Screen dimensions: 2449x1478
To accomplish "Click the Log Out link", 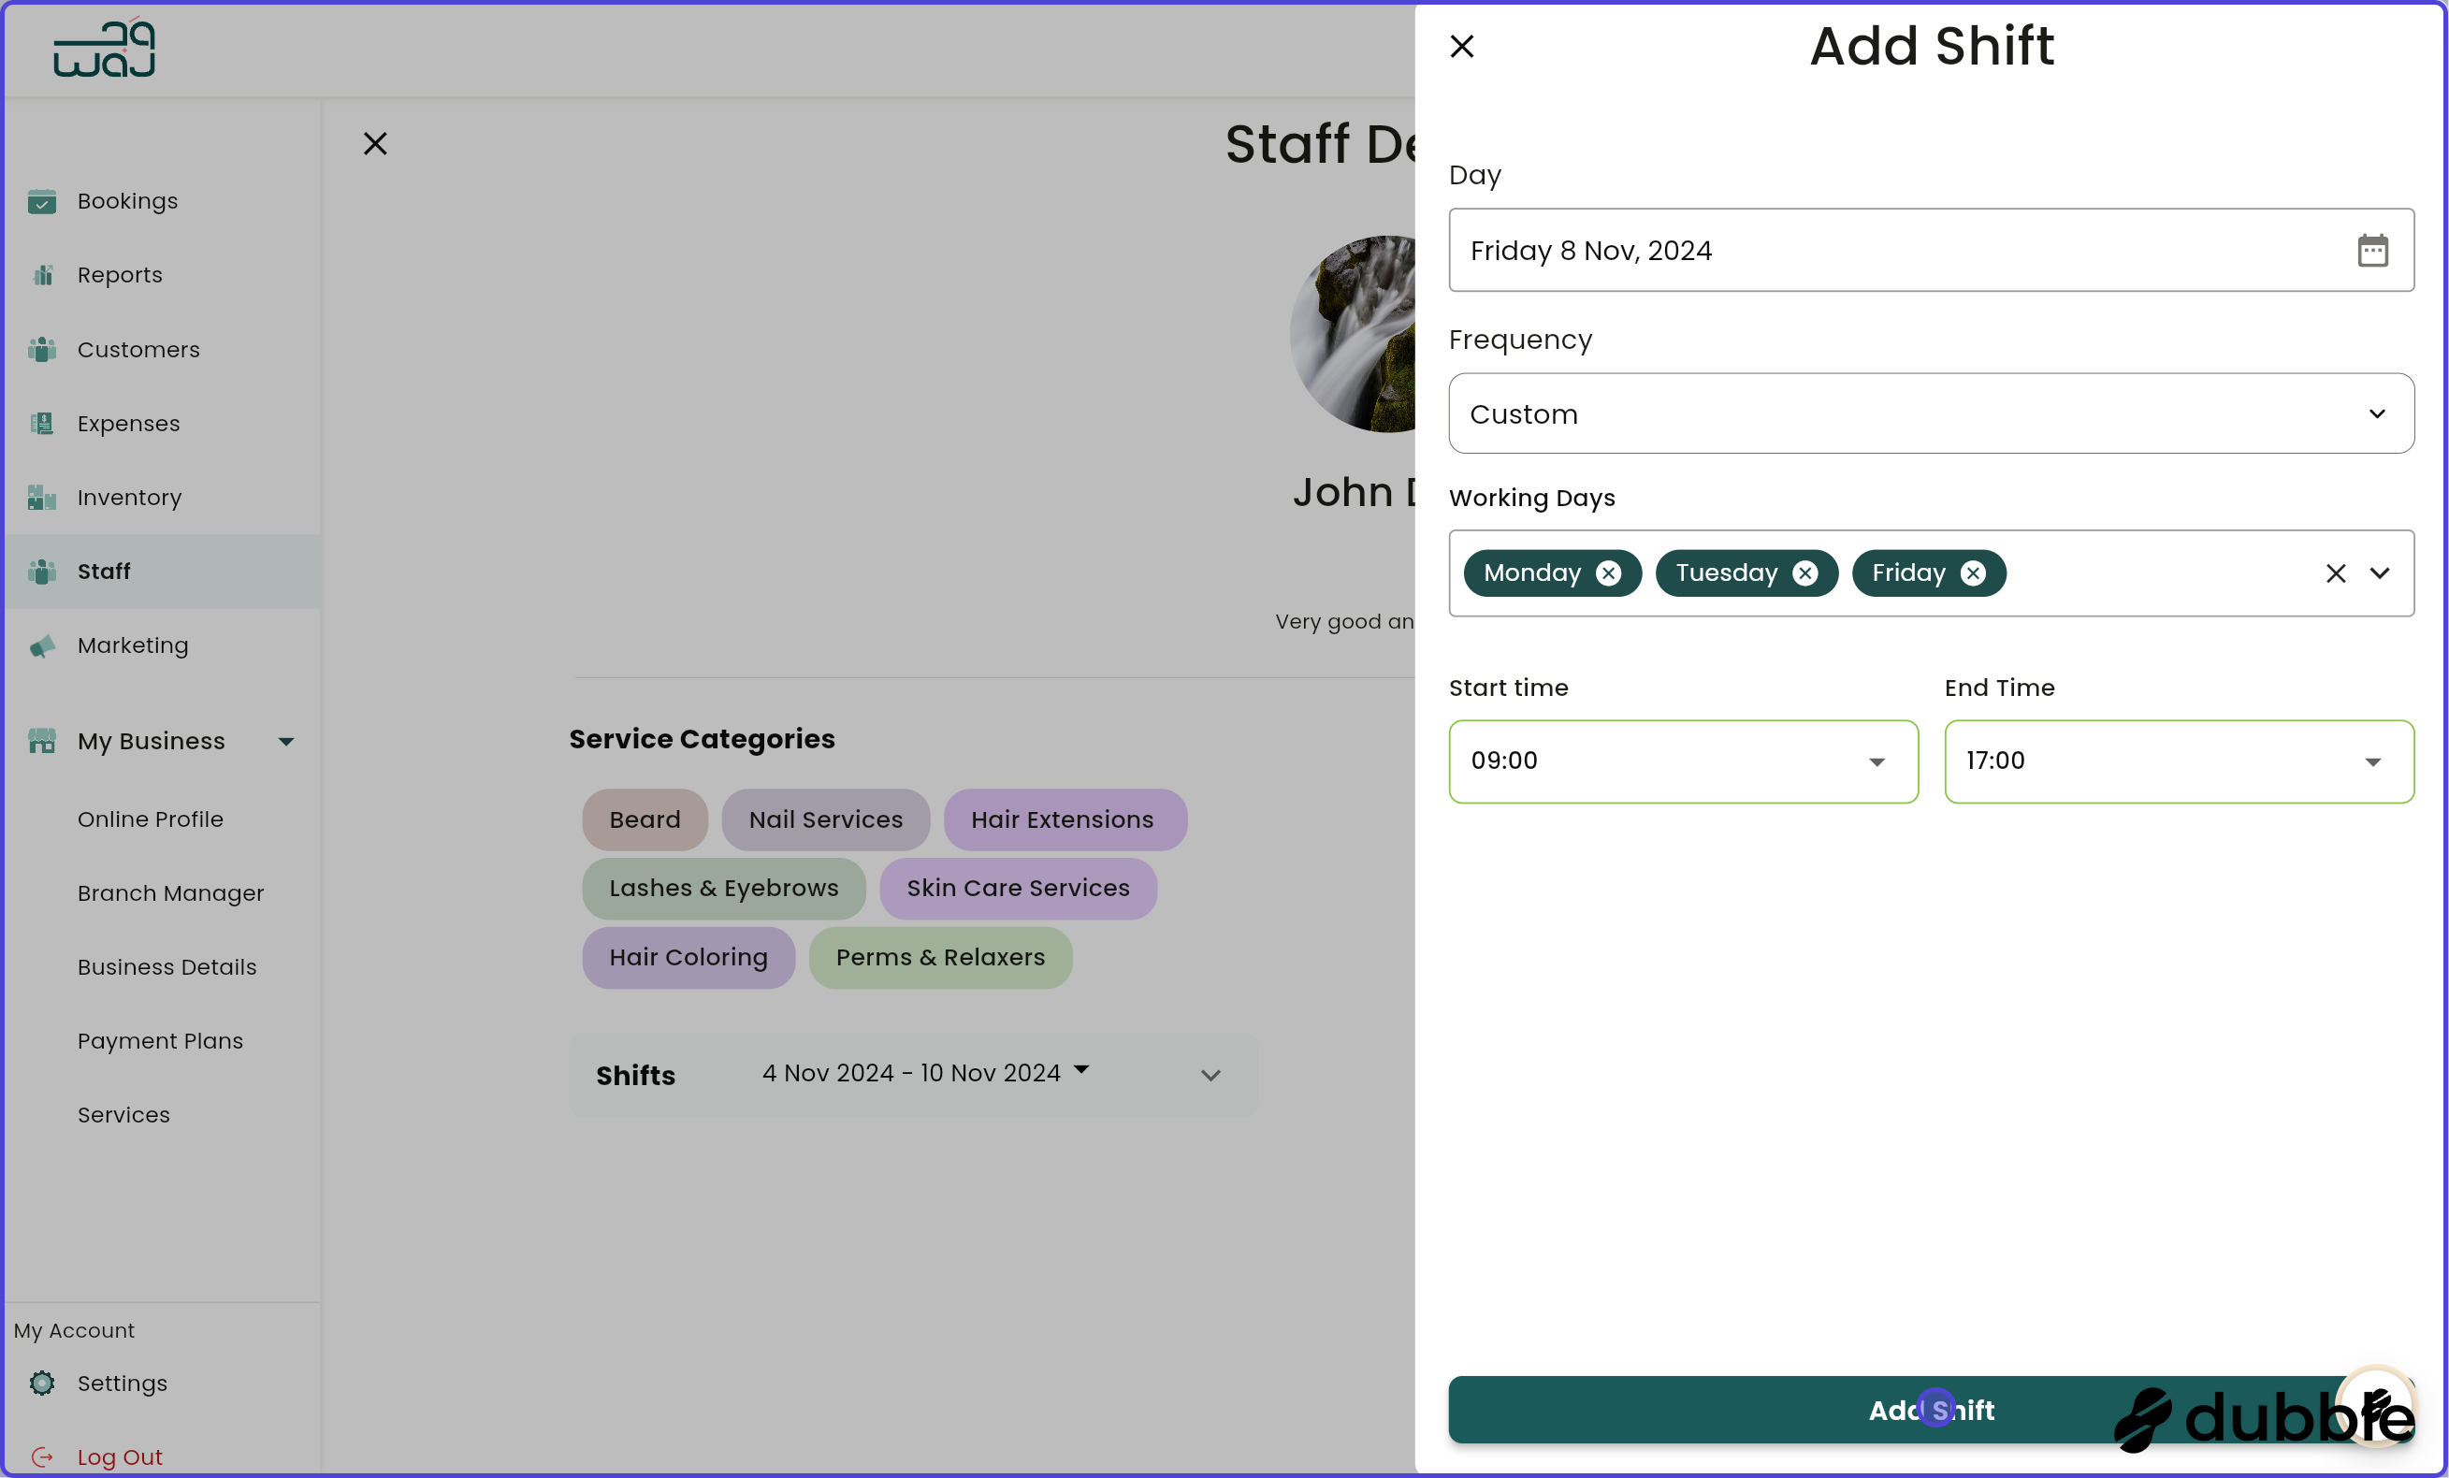I will pyautogui.click(x=120, y=1456).
